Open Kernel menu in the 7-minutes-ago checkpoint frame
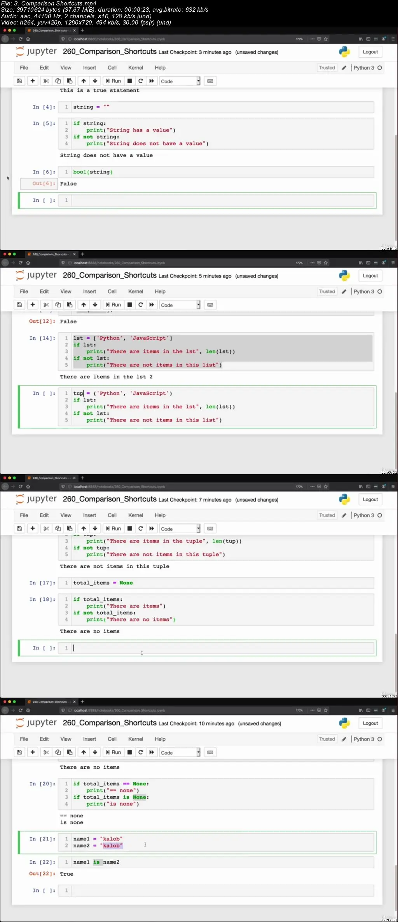This screenshot has height=922, width=398. tap(136, 515)
